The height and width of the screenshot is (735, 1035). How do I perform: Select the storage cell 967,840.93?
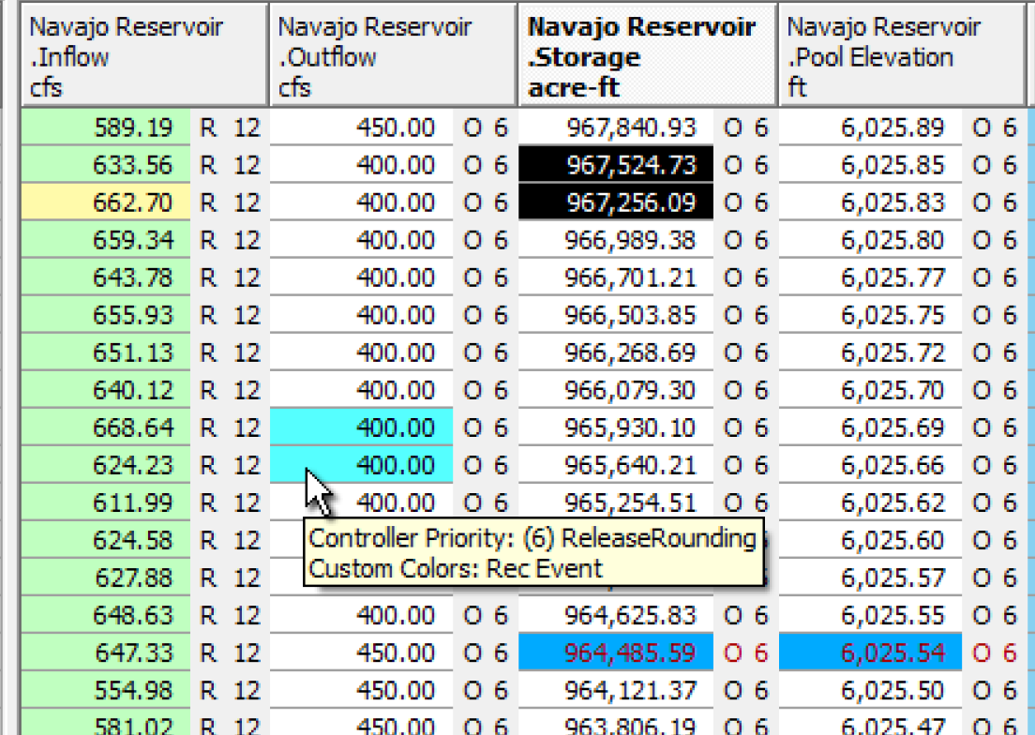(616, 127)
